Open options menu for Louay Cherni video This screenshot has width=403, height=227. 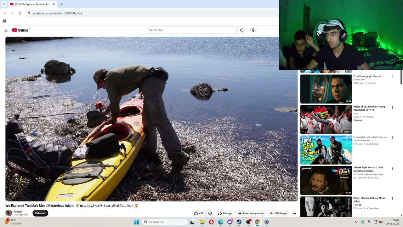pos(393,77)
